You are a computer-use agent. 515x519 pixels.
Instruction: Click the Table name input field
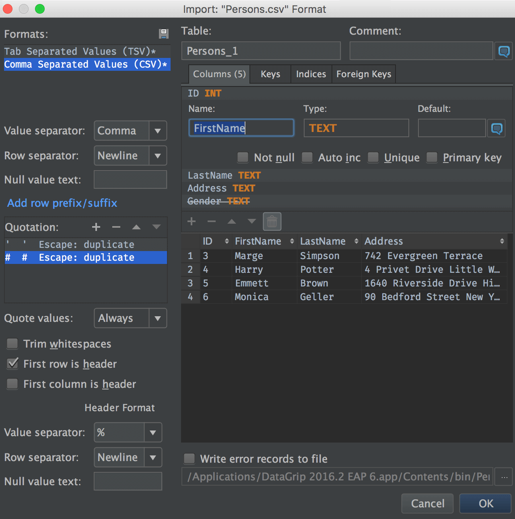(261, 51)
